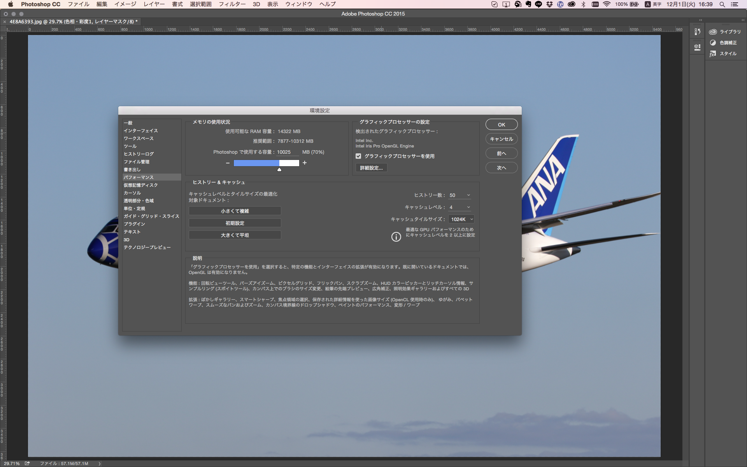Click the plus icon beside memory slider
The image size is (747, 467).
(305, 163)
